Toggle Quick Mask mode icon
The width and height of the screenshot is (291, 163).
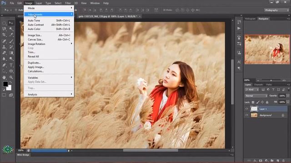tap(4, 95)
